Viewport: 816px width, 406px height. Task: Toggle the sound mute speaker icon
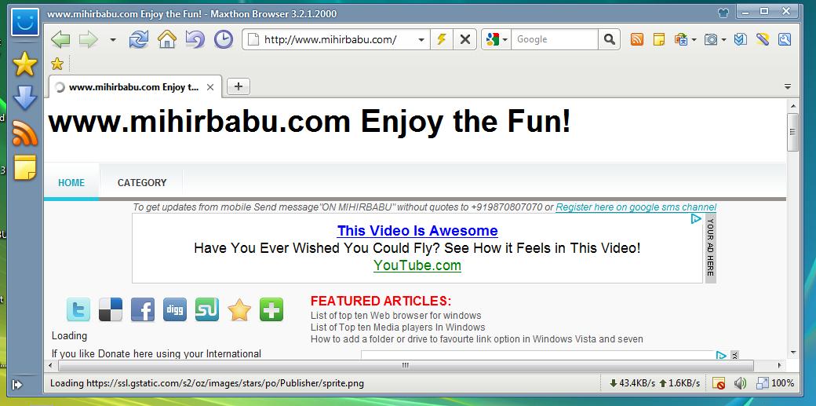point(741,383)
